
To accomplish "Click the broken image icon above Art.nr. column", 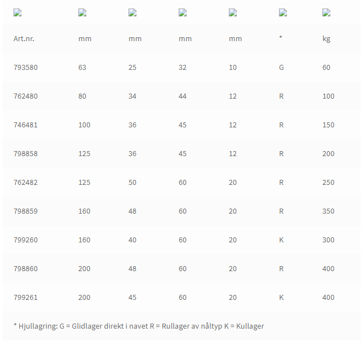I will point(17,13).
